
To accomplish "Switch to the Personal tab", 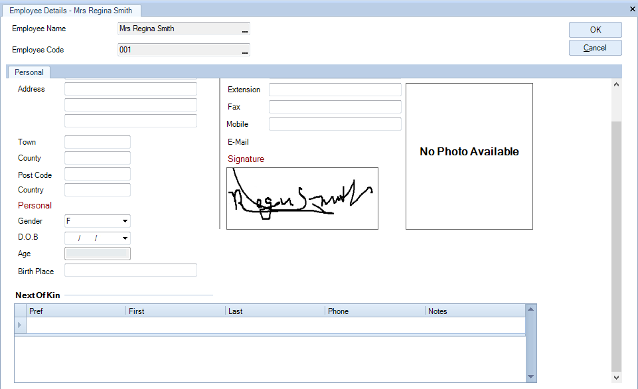I will tap(29, 72).
